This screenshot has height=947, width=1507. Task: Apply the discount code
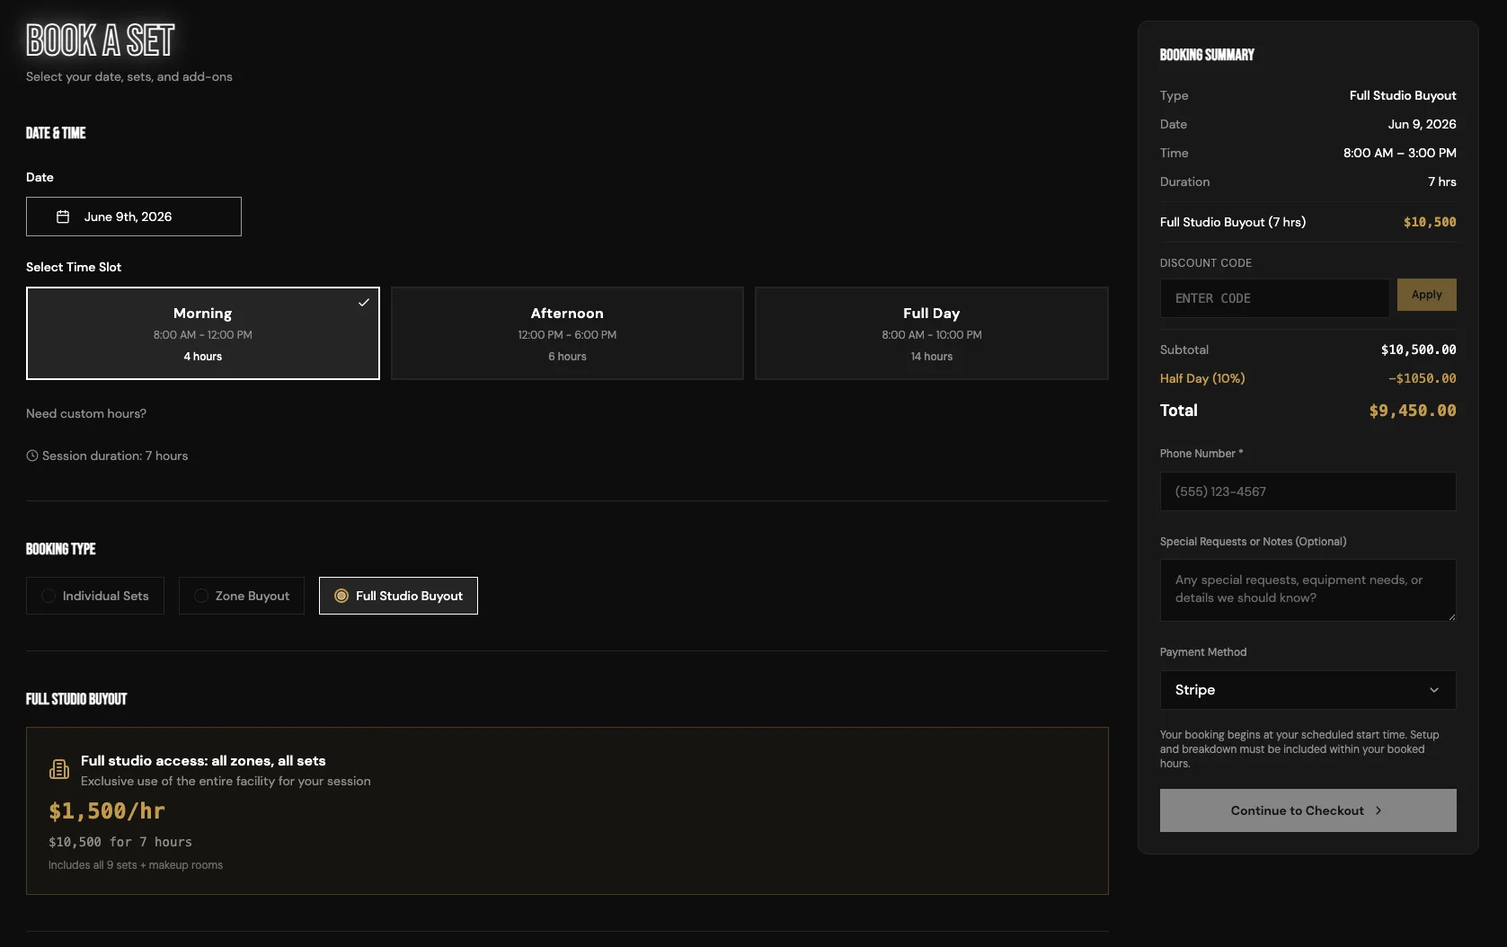point(1427,295)
